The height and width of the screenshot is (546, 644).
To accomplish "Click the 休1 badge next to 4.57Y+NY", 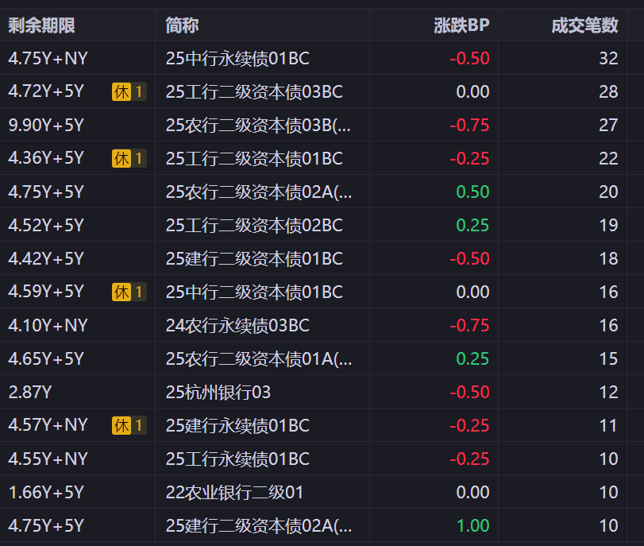I will click(129, 426).
